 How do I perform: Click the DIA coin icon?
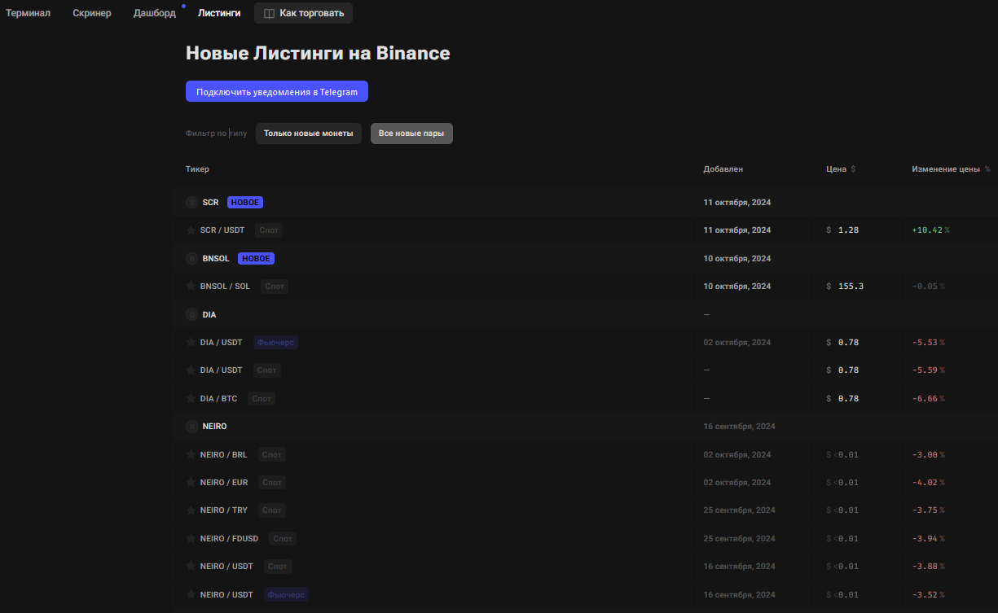click(x=192, y=314)
